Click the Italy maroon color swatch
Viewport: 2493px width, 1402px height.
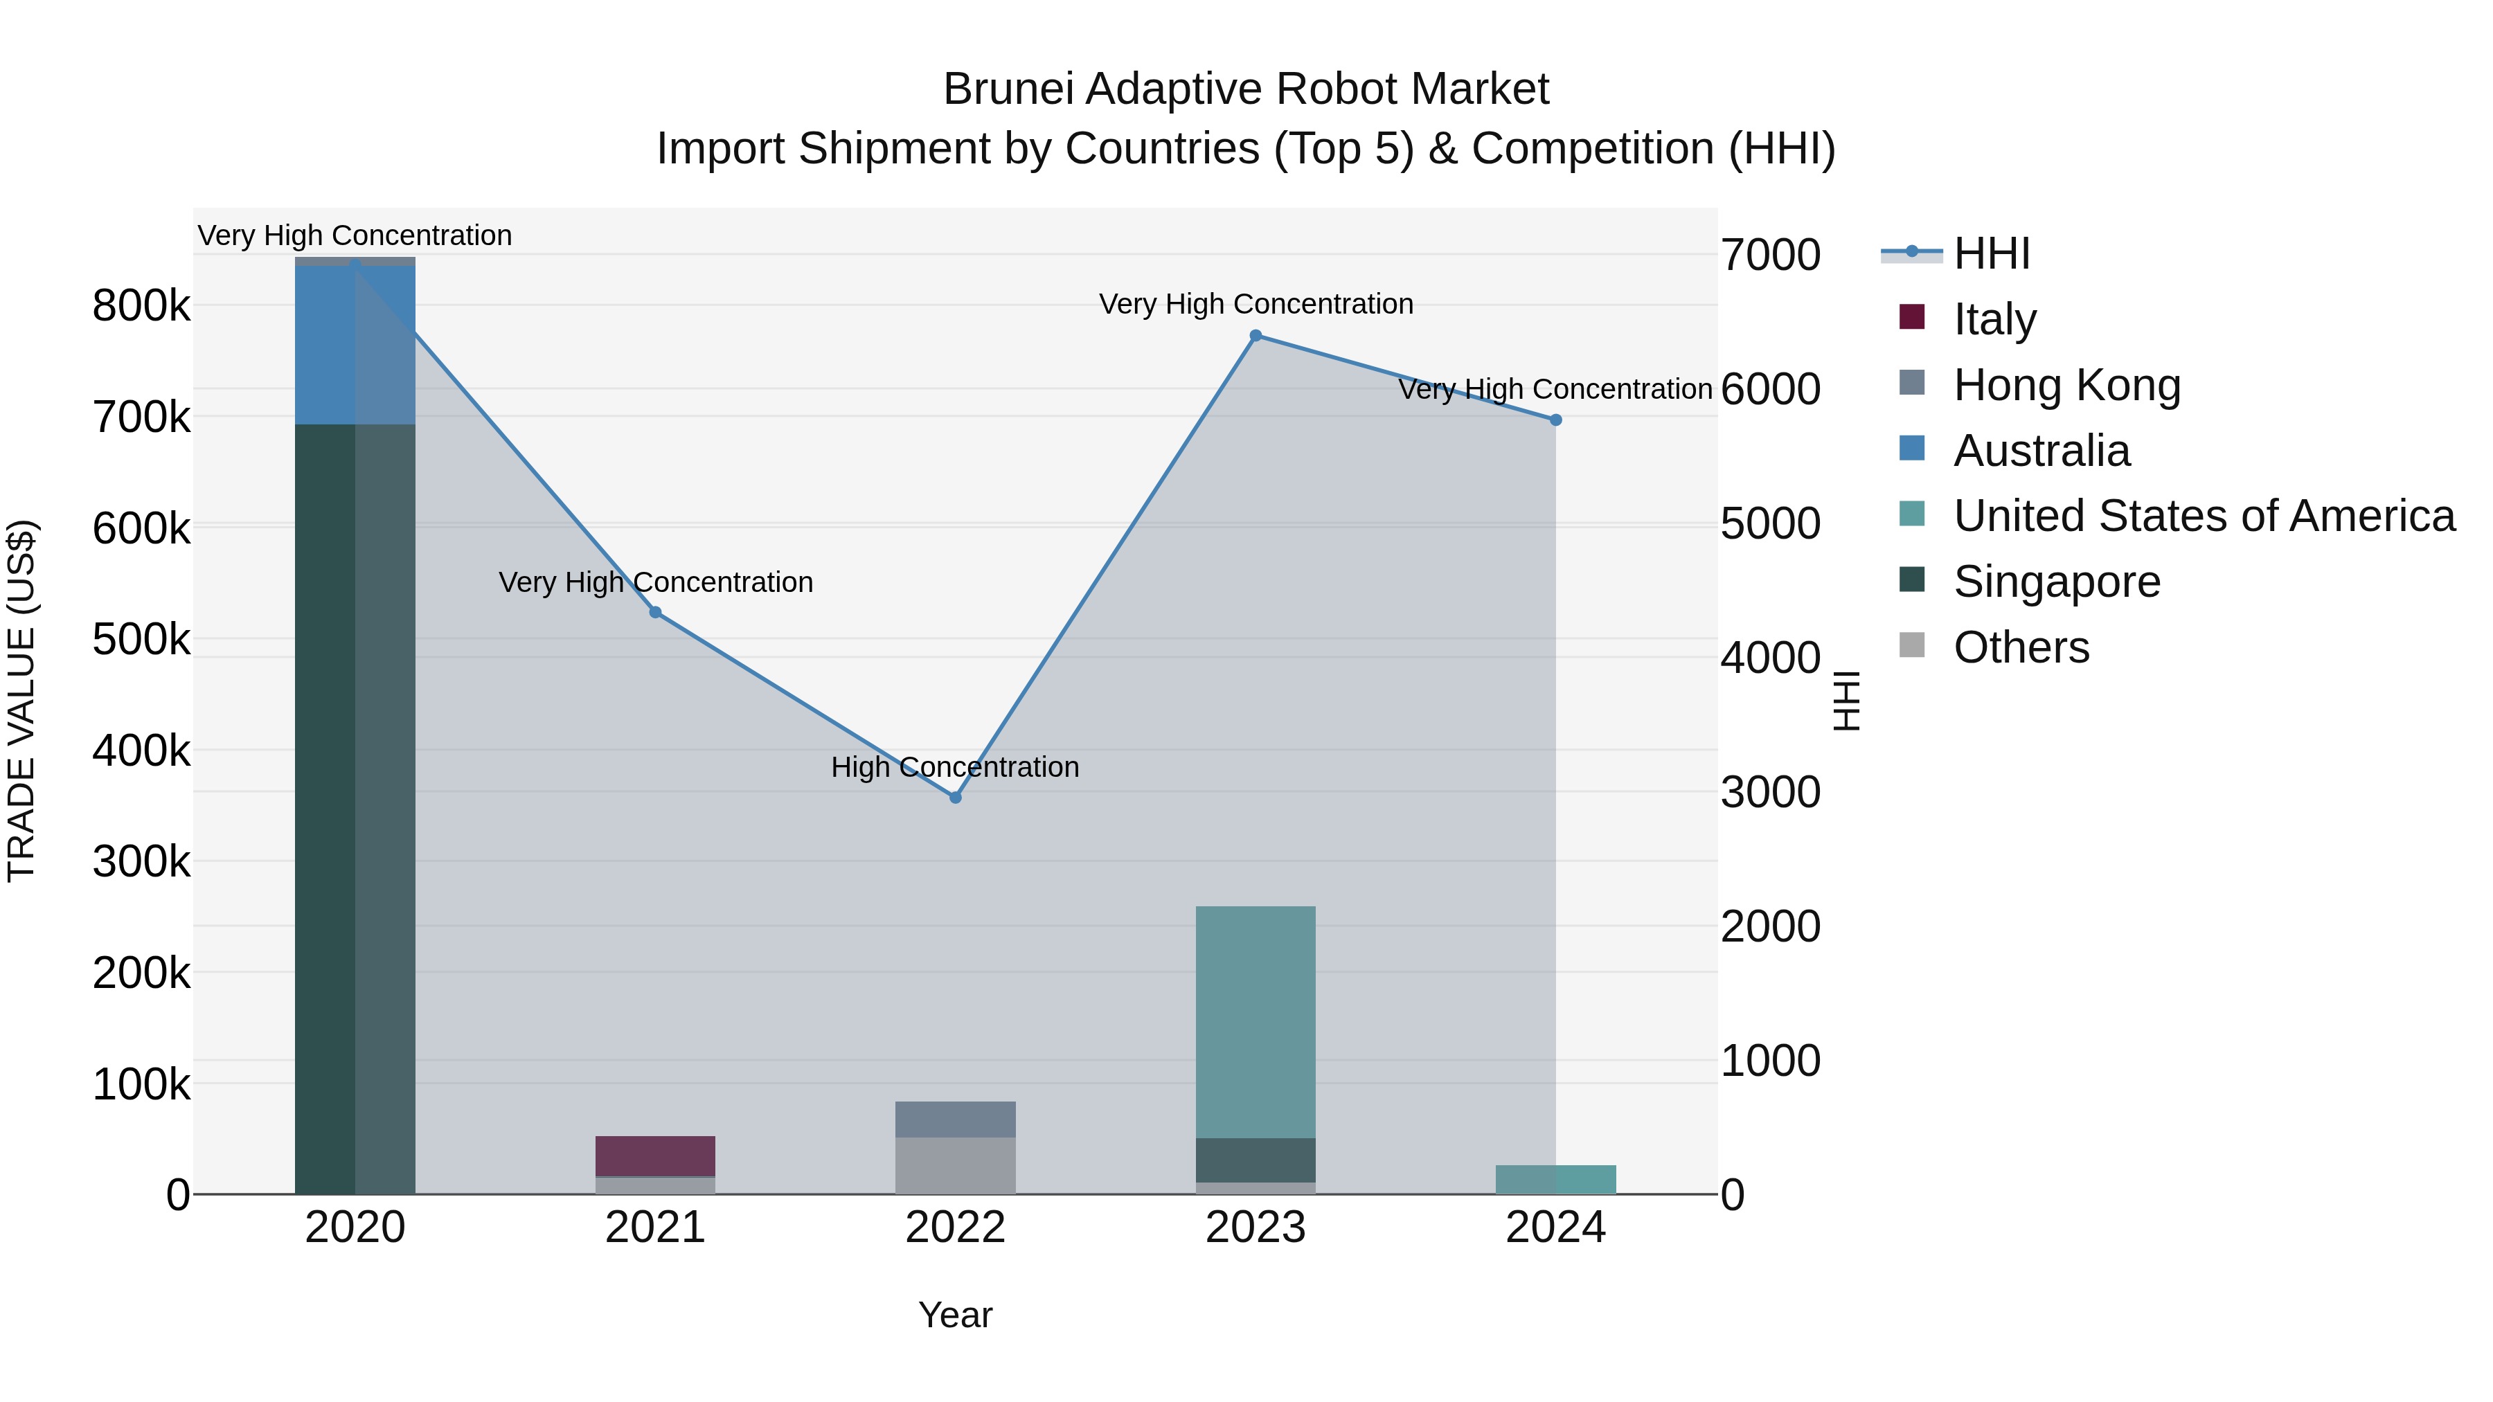coord(1912,316)
